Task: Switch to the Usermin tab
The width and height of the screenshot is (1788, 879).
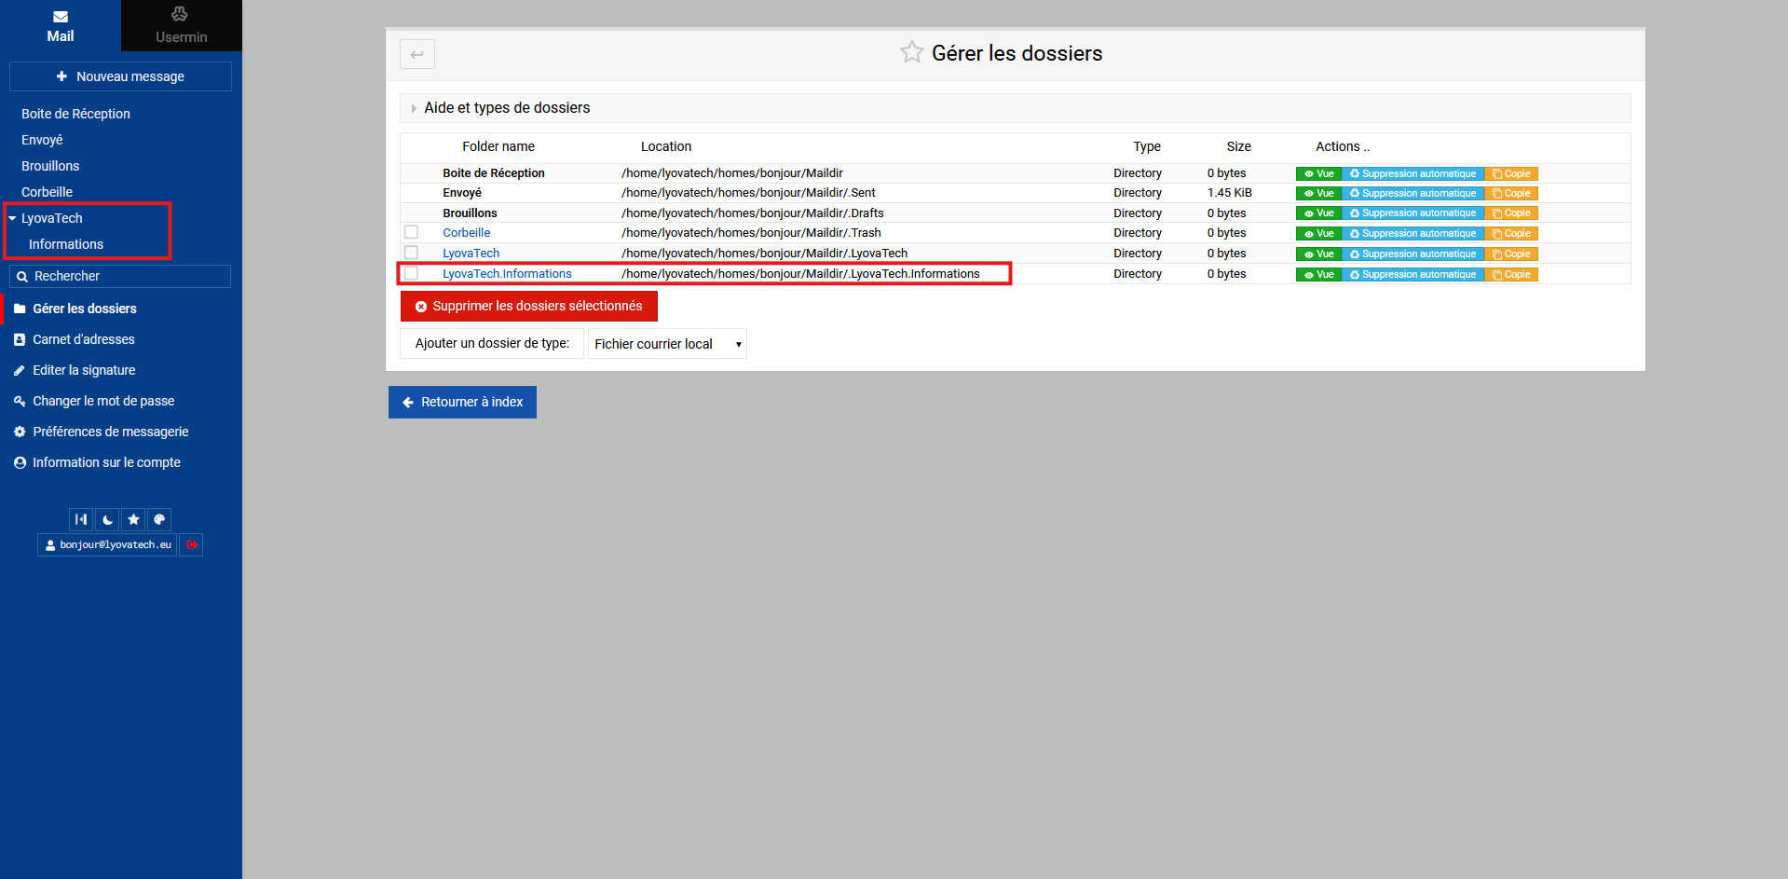Action: 181,26
